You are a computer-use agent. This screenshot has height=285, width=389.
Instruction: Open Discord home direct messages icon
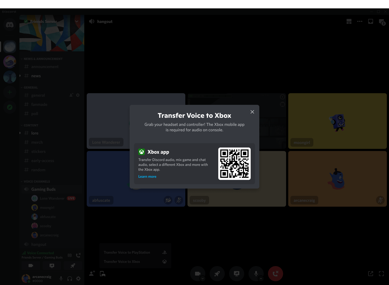(10, 25)
